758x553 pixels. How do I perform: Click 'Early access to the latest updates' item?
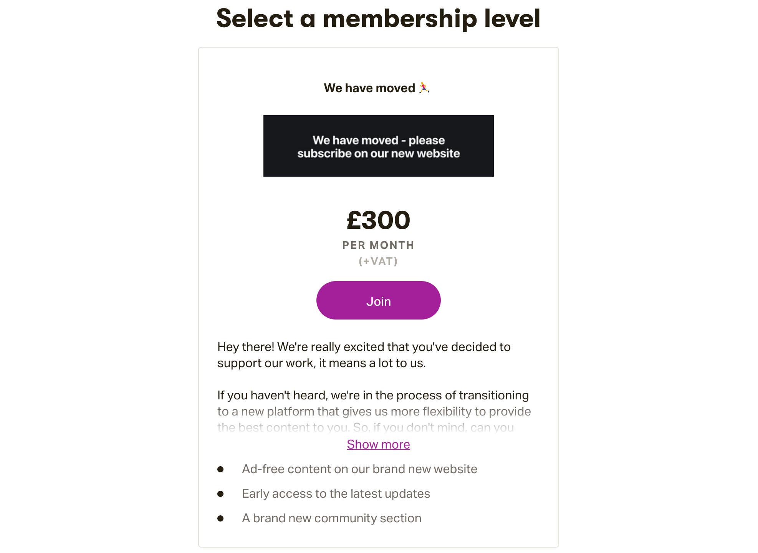[x=336, y=493]
